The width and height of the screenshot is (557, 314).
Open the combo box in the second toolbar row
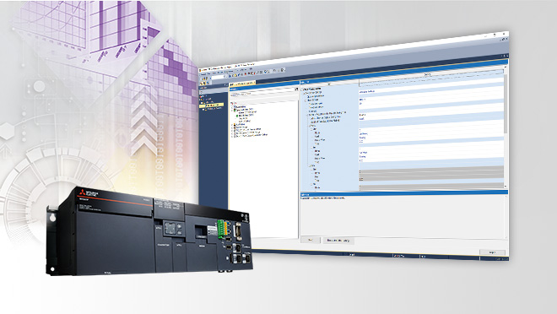tap(218, 76)
